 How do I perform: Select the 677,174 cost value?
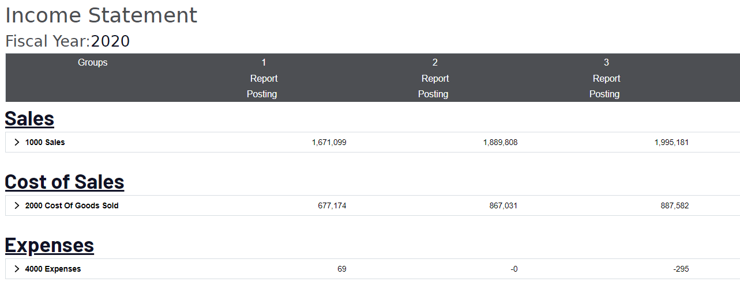point(332,205)
